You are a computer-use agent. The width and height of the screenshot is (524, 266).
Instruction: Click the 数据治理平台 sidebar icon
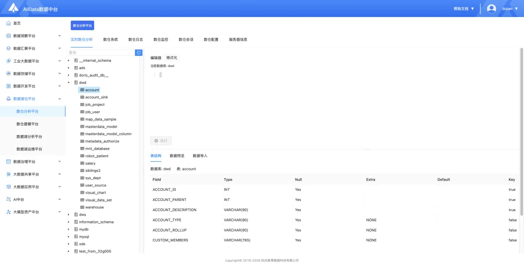(9, 162)
